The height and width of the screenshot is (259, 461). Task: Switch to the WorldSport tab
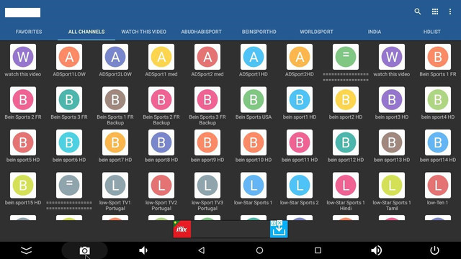click(x=317, y=32)
